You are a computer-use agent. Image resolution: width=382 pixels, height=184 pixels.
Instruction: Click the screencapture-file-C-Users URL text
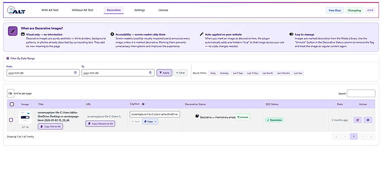click(105, 116)
